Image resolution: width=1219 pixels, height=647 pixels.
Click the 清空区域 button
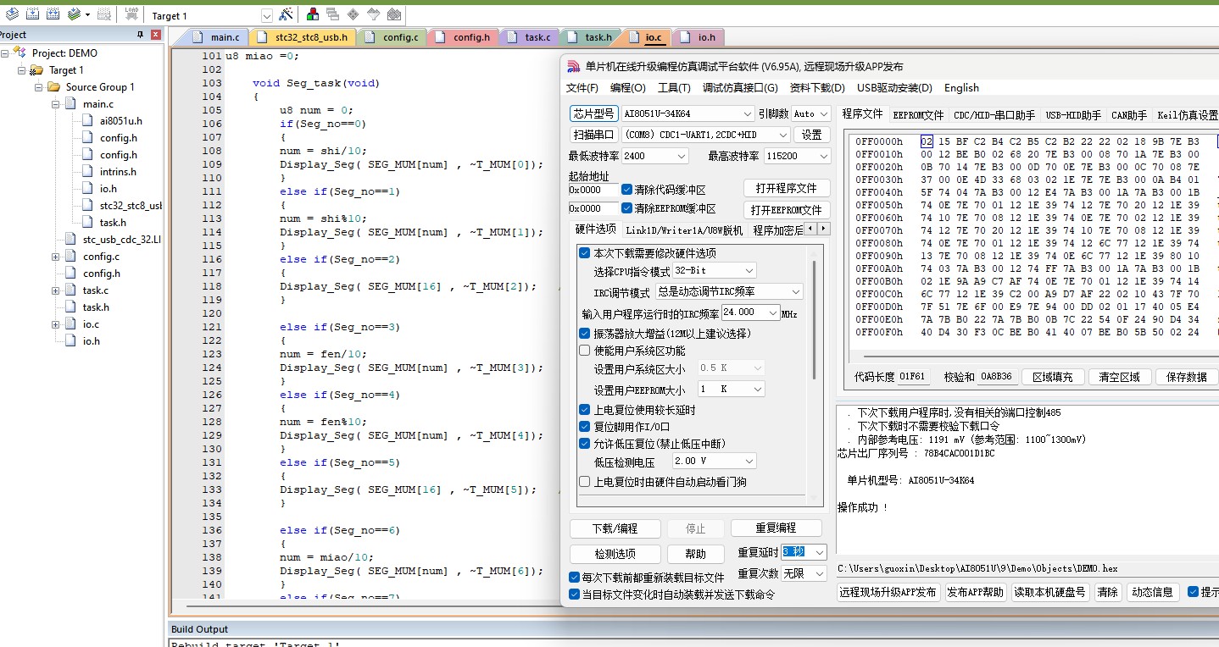click(x=1119, y=377)
